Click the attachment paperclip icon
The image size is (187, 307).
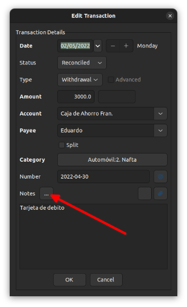tap(160, 193)
